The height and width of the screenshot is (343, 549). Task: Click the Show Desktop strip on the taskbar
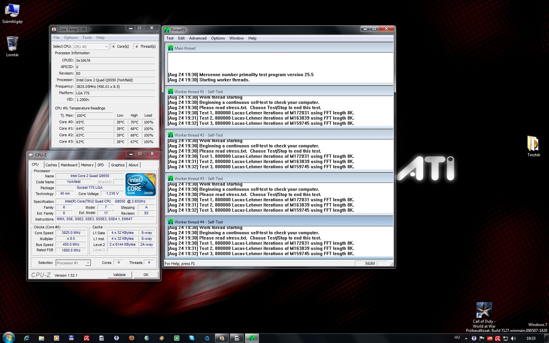[546, 338]
